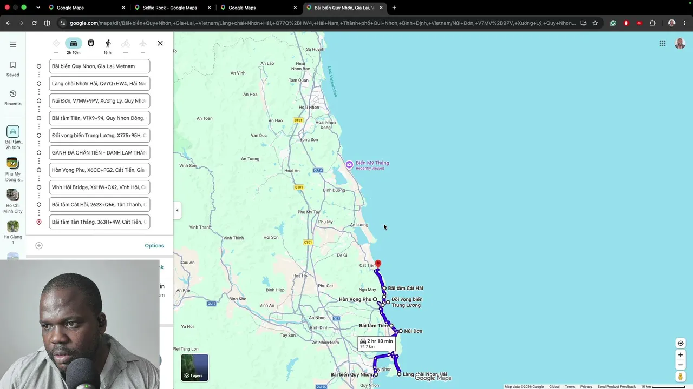Reload the page
Screen dimensions: 693x389
(x=34, y=23)
